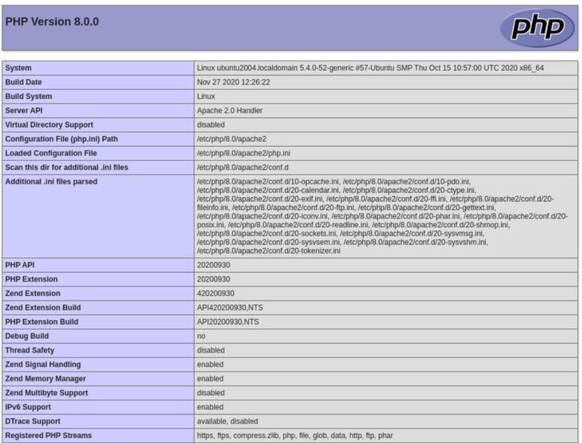Select Virtual Directory Support disabled value
The image size is (582, 443).
pos(211,125)
